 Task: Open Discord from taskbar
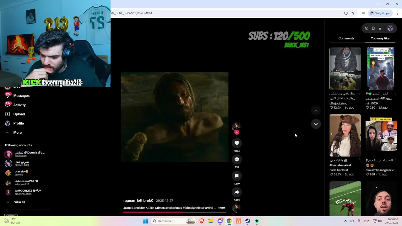(220, 221)
